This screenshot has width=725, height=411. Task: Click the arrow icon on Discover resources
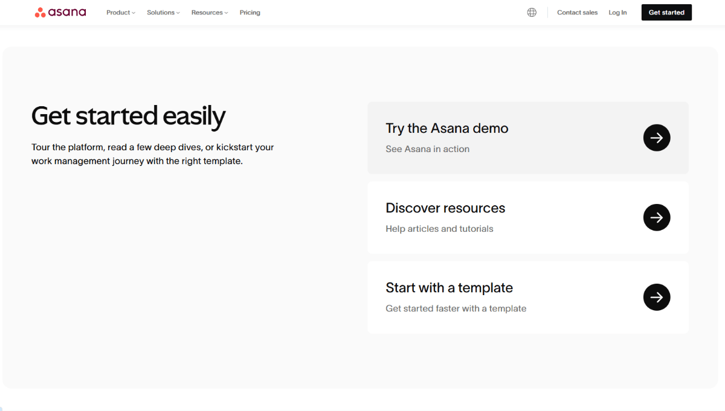pyautogui.click(x=657, y=217)
